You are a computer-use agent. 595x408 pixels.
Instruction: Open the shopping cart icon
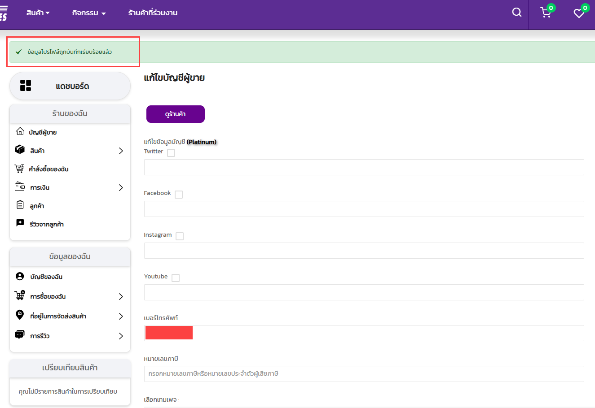(546, 13)
